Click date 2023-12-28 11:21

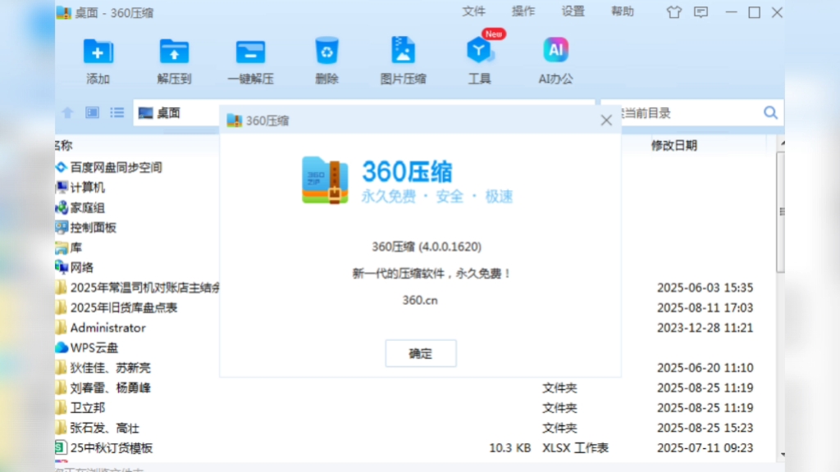coord(705,328)
